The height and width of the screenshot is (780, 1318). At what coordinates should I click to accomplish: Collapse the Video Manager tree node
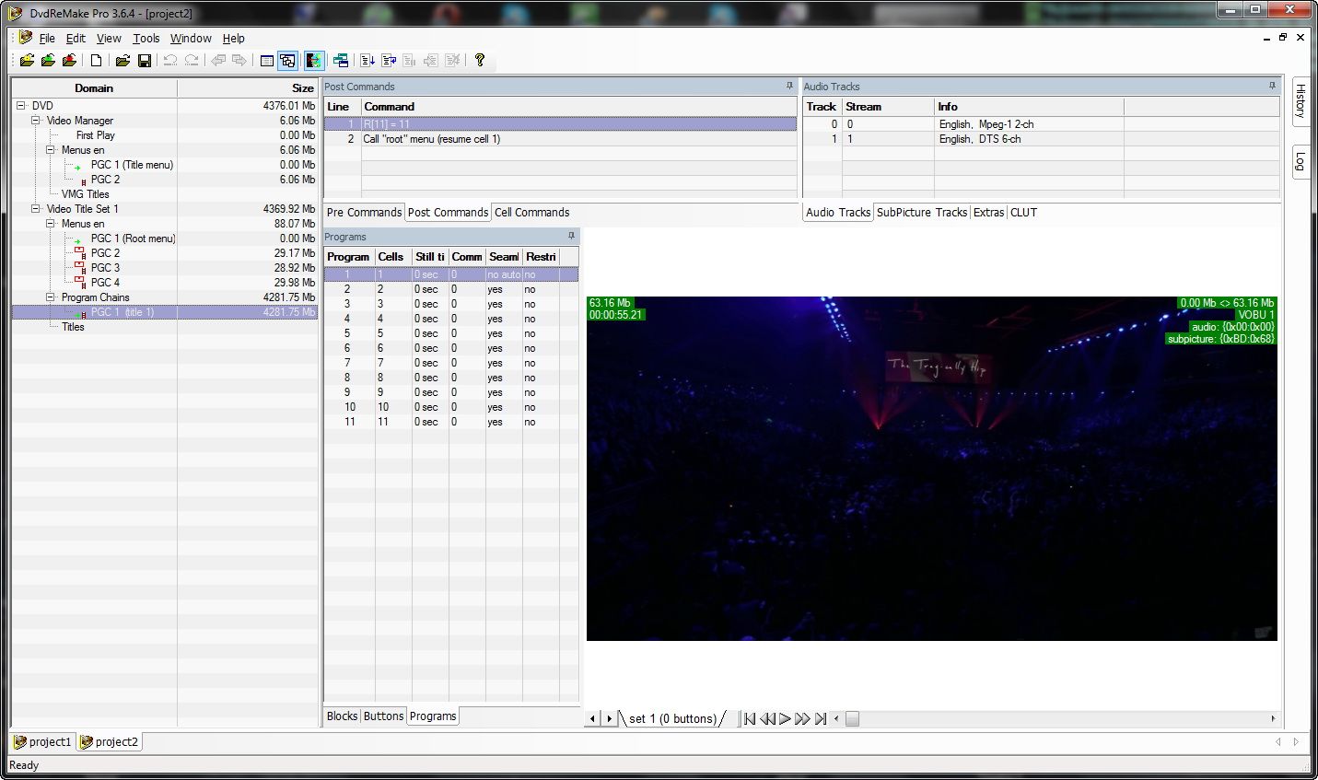click(36, 121)
